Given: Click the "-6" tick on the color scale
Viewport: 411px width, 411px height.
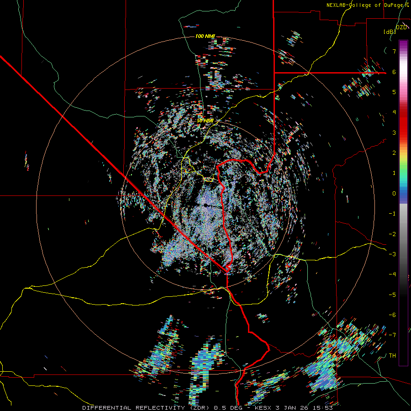Looking at the screenshot, I should click(x=392, y=315).
